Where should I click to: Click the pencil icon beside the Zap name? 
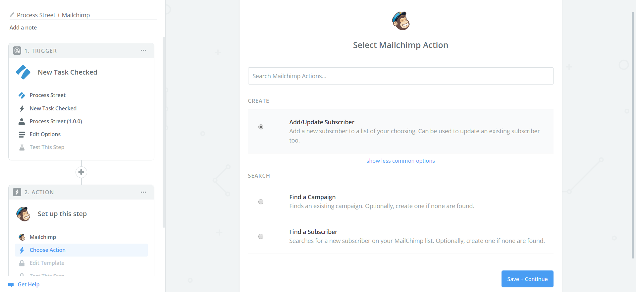coord(12,15)
